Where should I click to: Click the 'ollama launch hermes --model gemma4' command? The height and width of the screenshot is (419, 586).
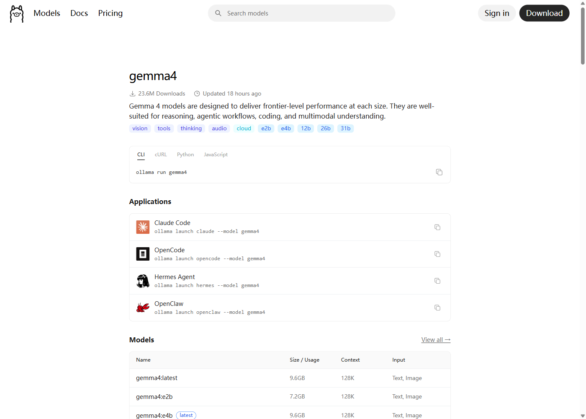[x=207, y=285]
